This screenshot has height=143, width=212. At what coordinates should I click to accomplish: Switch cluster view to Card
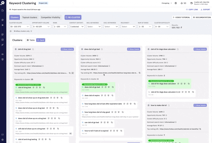41,40
